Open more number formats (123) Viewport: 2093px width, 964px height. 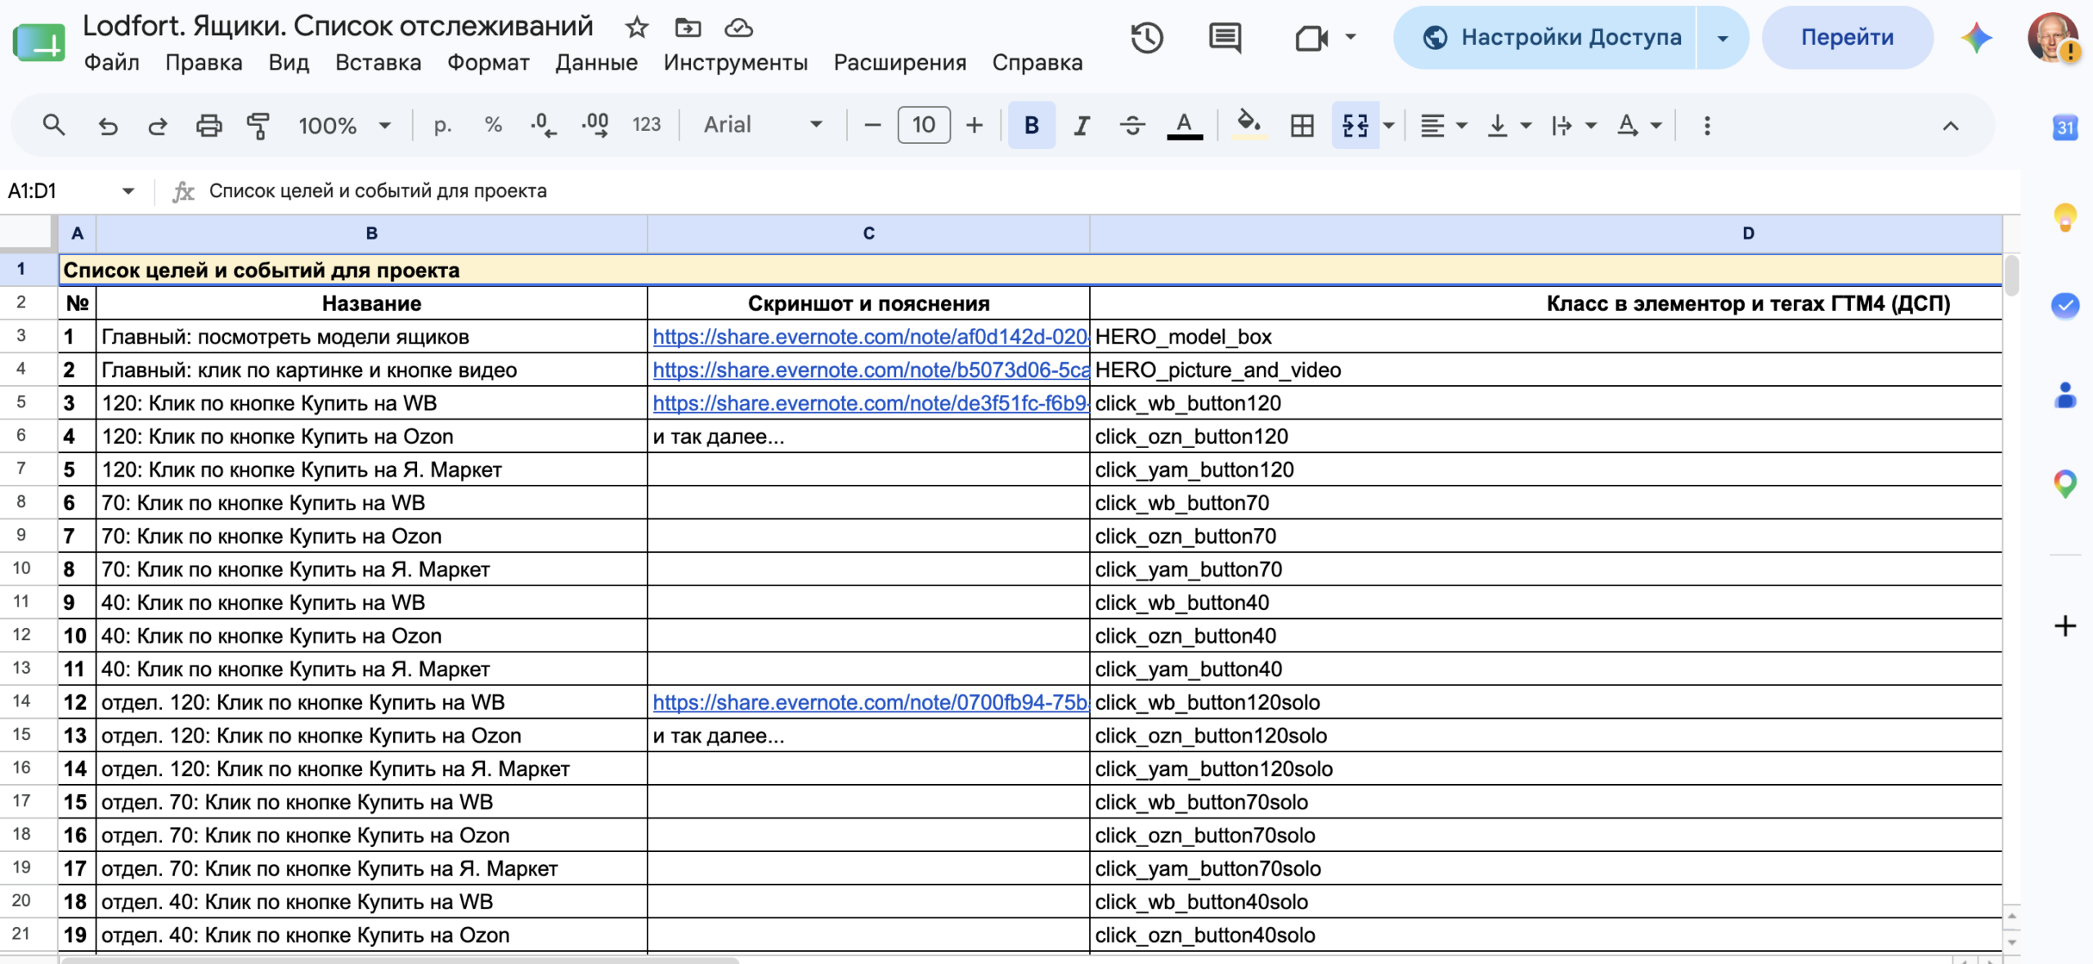646,125
